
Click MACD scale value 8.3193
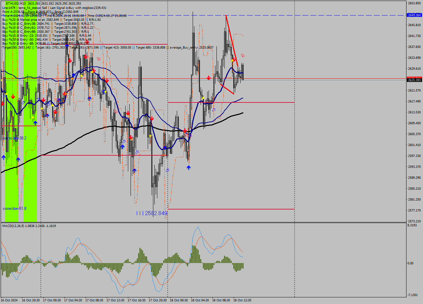click(412, 225)
